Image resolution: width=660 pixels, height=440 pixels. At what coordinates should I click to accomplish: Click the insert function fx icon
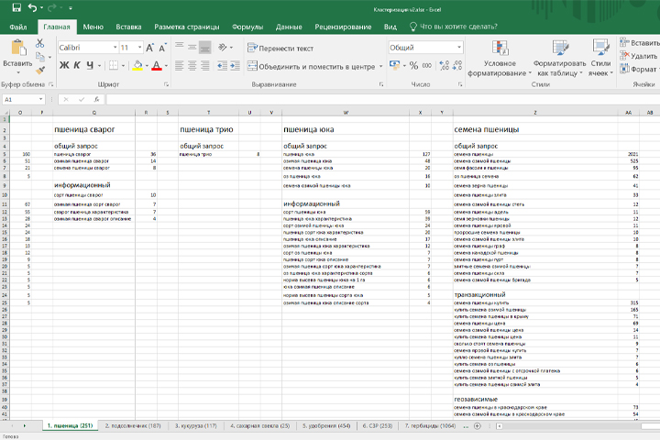pos(96,99)
